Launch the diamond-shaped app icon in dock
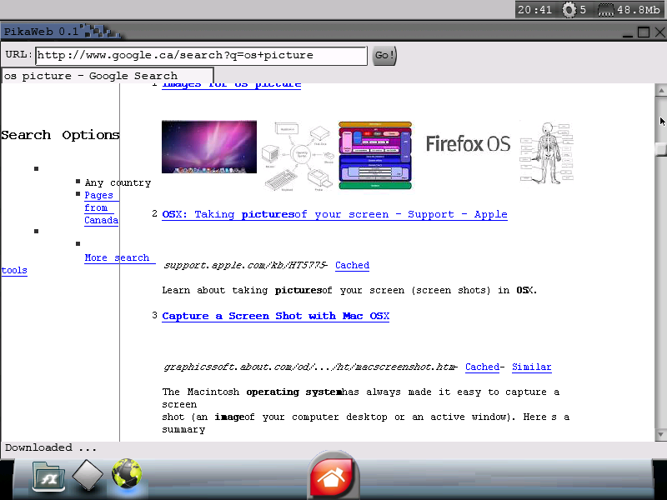The height and width of the screenshot is (500, 667). (x=88, y=475)
